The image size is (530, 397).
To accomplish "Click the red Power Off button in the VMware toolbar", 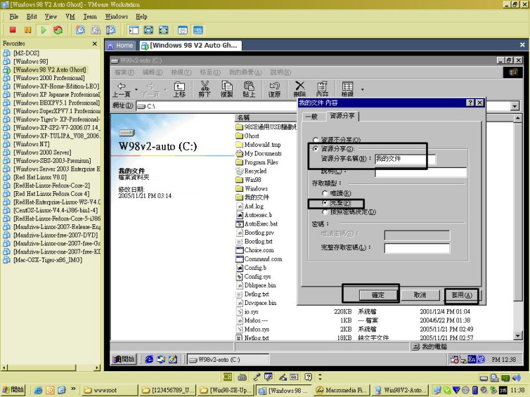I will 13,30.
